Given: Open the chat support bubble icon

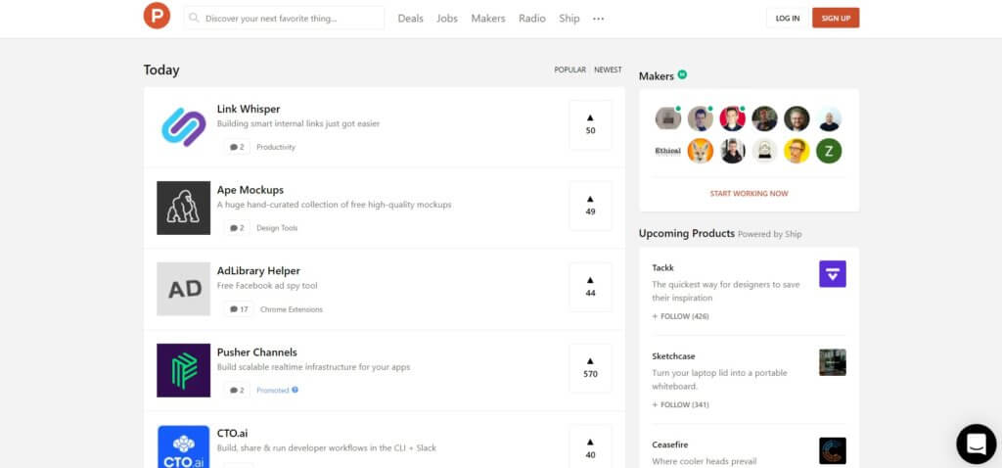Looking at the screenshot, I should click(x=975, y=444).
